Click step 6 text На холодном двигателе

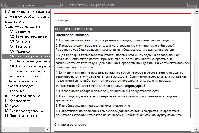pos(117,98)
